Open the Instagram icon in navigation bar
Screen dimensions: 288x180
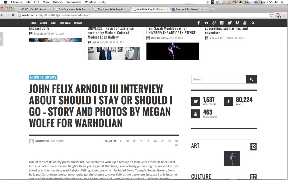[222, 23]
